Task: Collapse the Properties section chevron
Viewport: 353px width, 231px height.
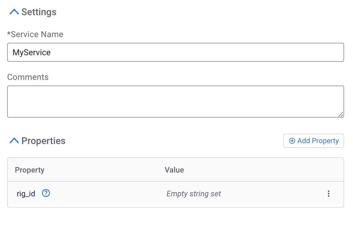Action: point(14,141)
